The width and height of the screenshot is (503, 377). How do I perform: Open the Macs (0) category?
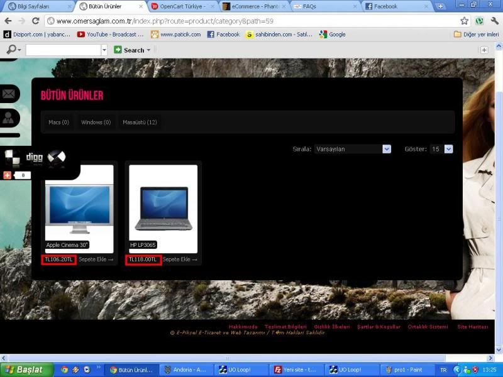pos(58,122)
